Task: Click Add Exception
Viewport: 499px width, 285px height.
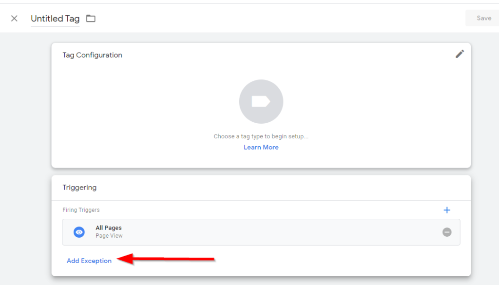Action: (89, 261)
